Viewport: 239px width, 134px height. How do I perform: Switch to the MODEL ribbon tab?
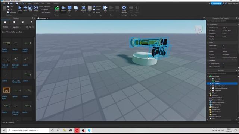click(x=36, y=3)
